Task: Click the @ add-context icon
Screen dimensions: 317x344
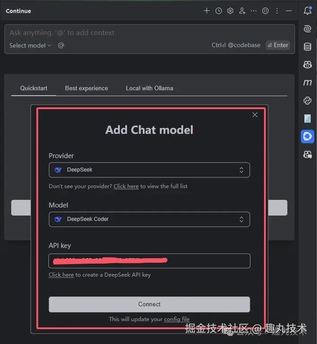Action: [x=61, y=45]
